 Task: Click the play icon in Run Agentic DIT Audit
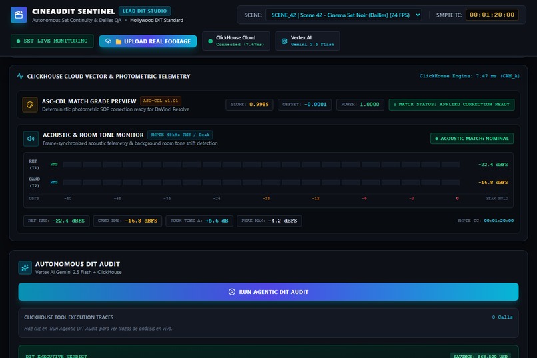pyautogui.click(x=232, y=292)
